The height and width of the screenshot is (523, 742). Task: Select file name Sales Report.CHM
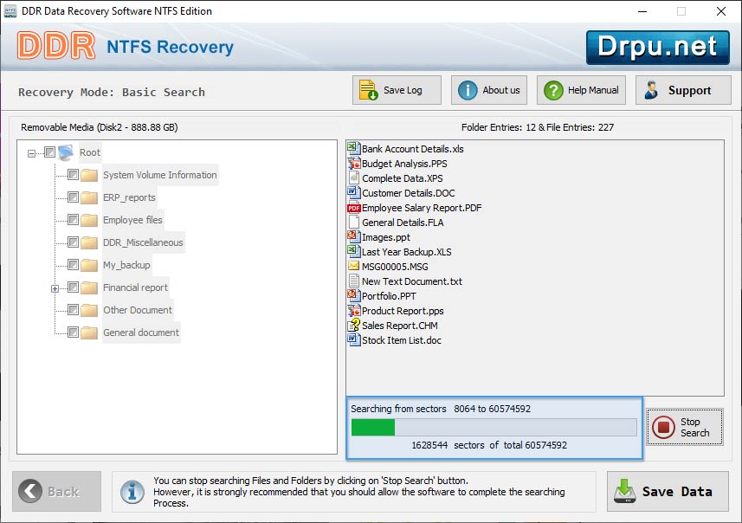(x=400, y=326)
